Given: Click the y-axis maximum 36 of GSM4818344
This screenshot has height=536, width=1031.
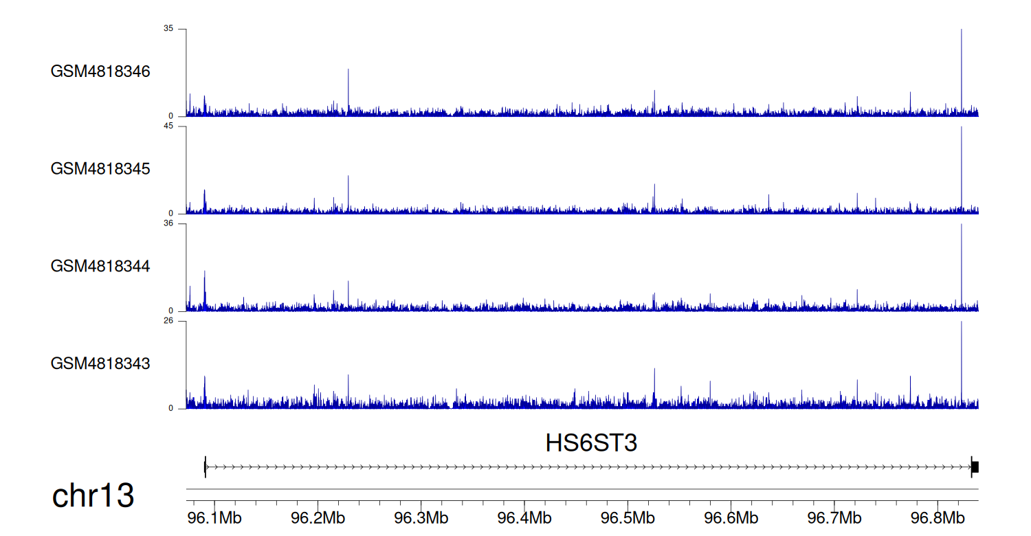Looking at the screenshot, I should [168, 223].
